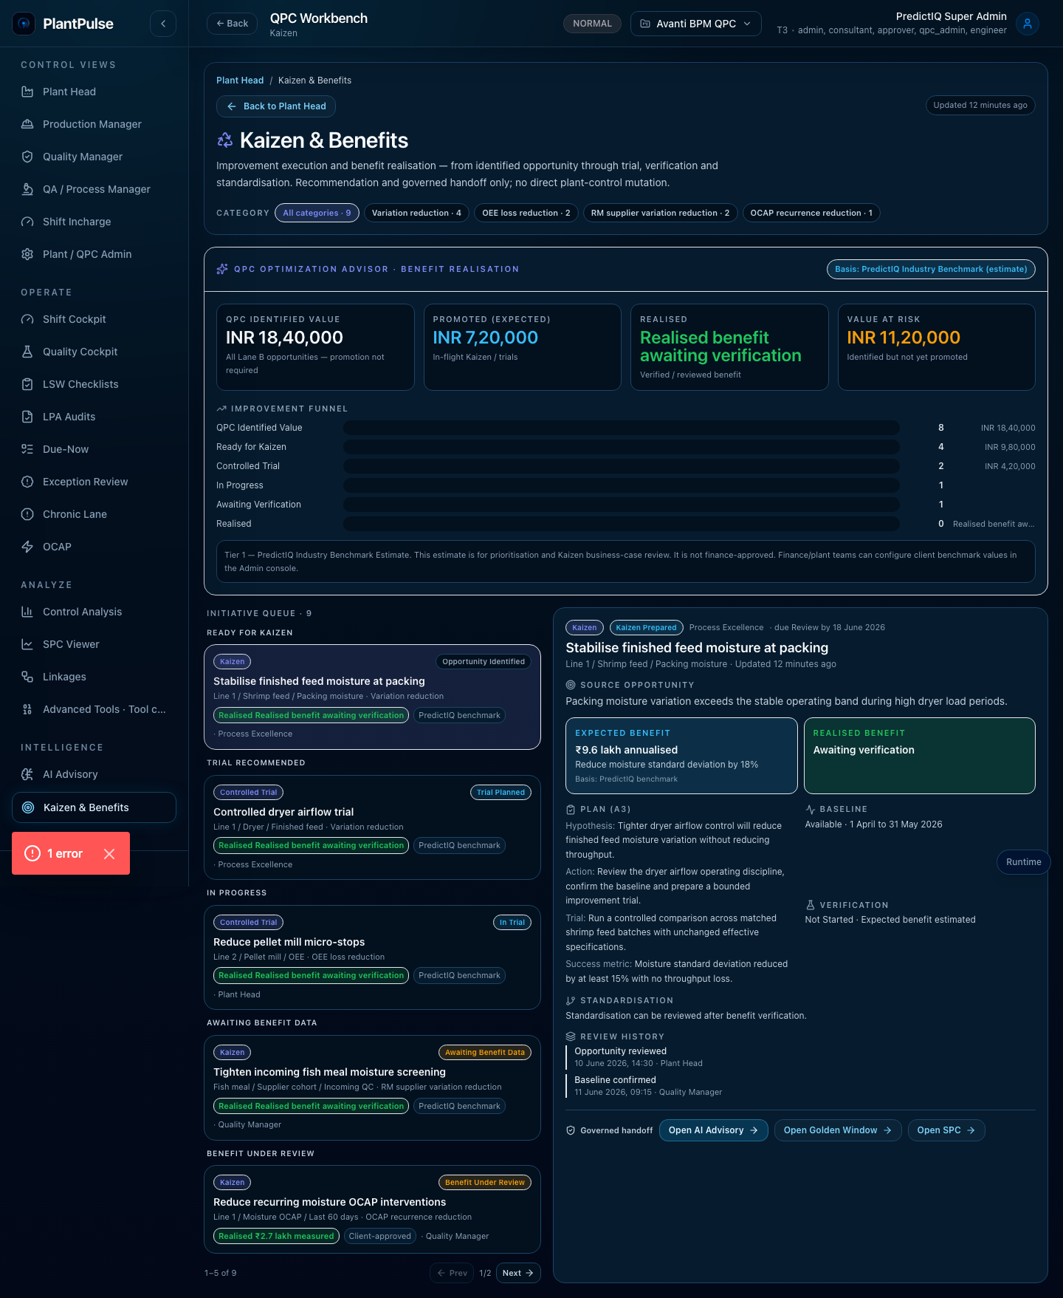This screenshot has height=1298, width=1063.
Task: Click the Shift Cockpit icon
Action: (x=27, y=319)
